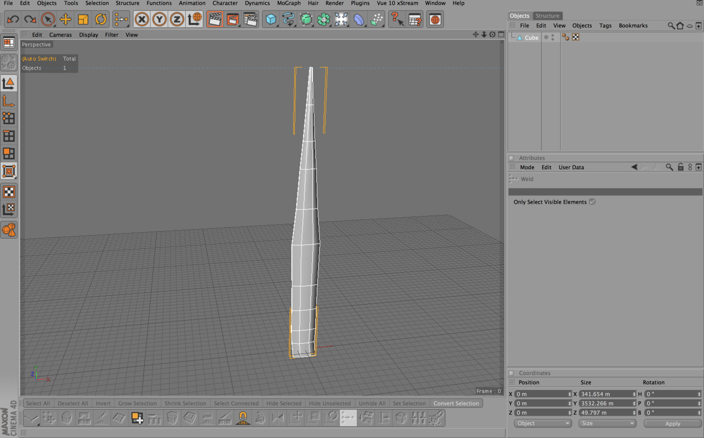
Task: Select the Magnet tool icon
Action: point(242,418)
